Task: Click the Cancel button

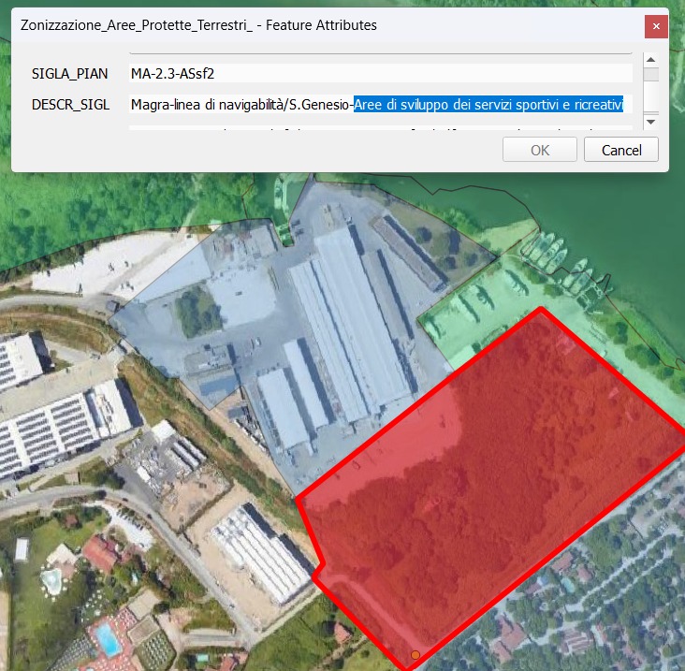Action: coord(620,150)
